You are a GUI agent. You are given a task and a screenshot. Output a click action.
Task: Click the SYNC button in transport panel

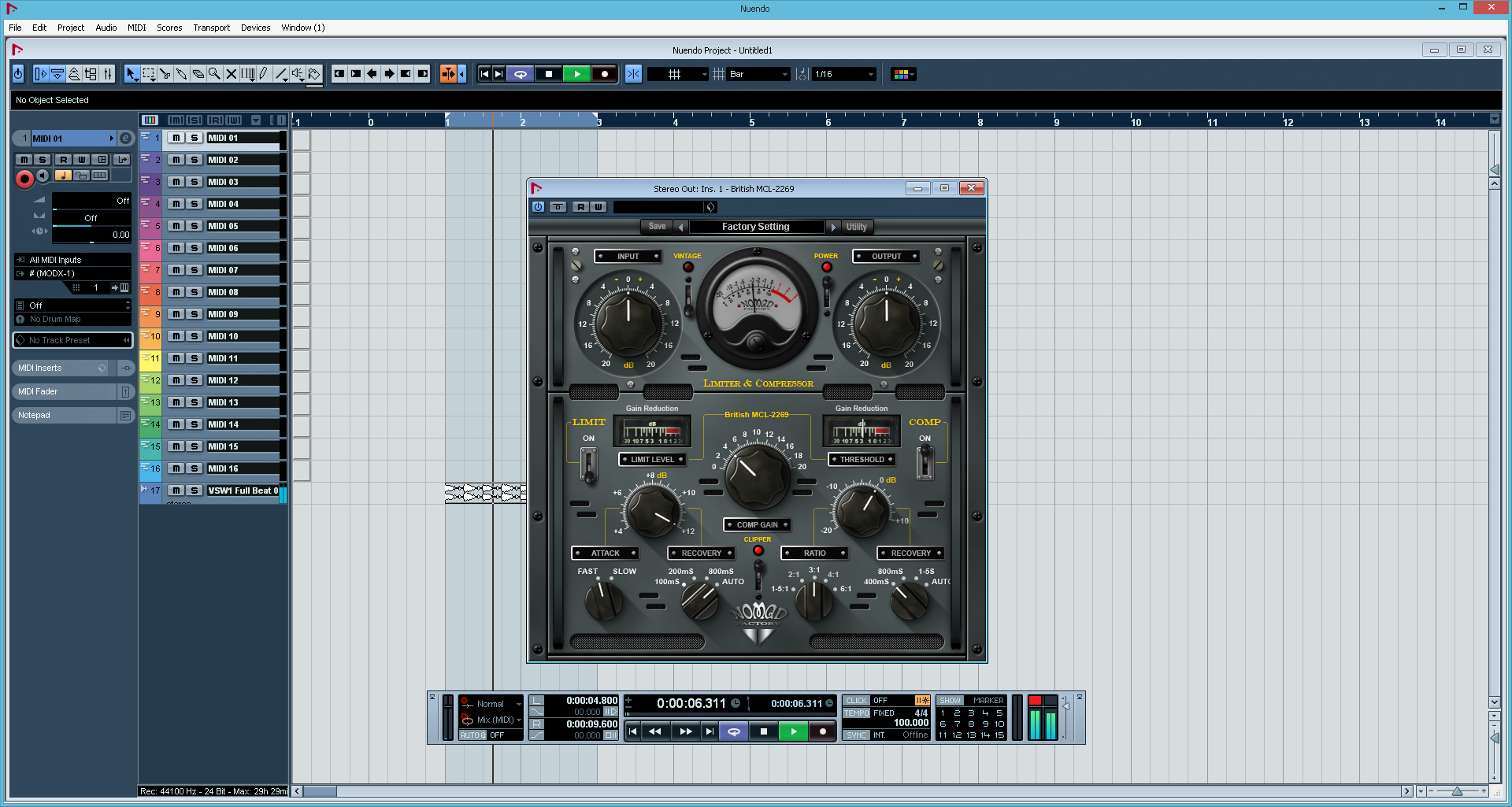tap(856, 735)
